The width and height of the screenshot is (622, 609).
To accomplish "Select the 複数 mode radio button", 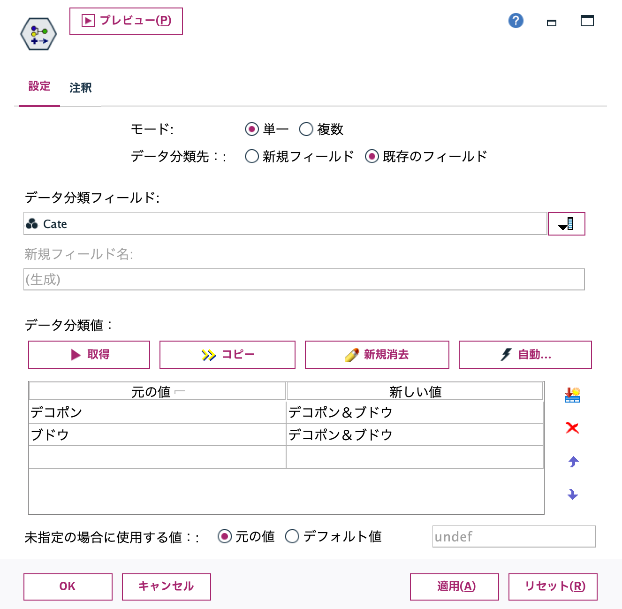I will (x=307, y=129).
